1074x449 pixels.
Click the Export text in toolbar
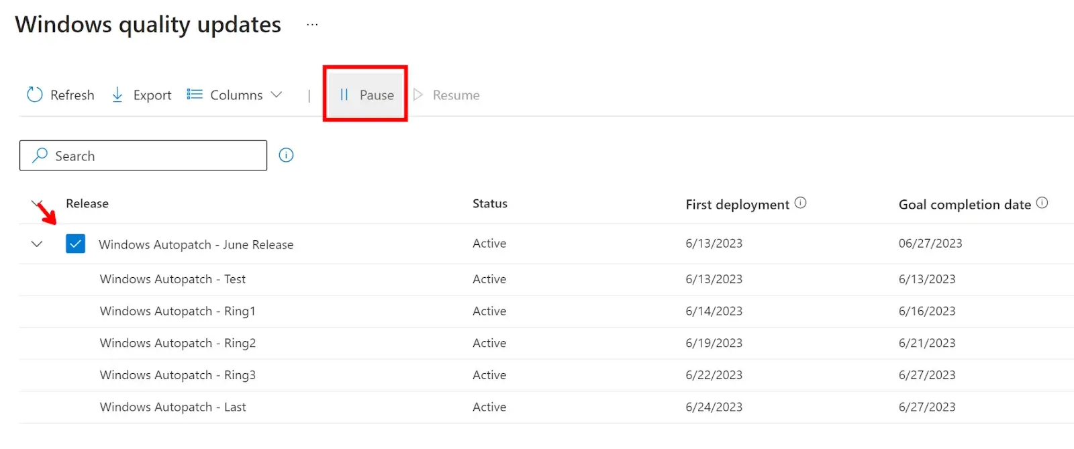[x=152, y=95]
